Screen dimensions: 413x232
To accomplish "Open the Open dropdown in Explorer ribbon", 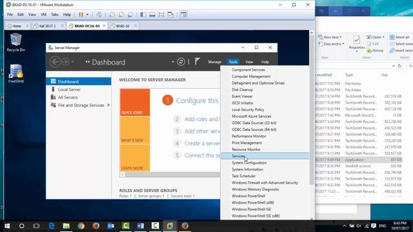I will (376, 37).
